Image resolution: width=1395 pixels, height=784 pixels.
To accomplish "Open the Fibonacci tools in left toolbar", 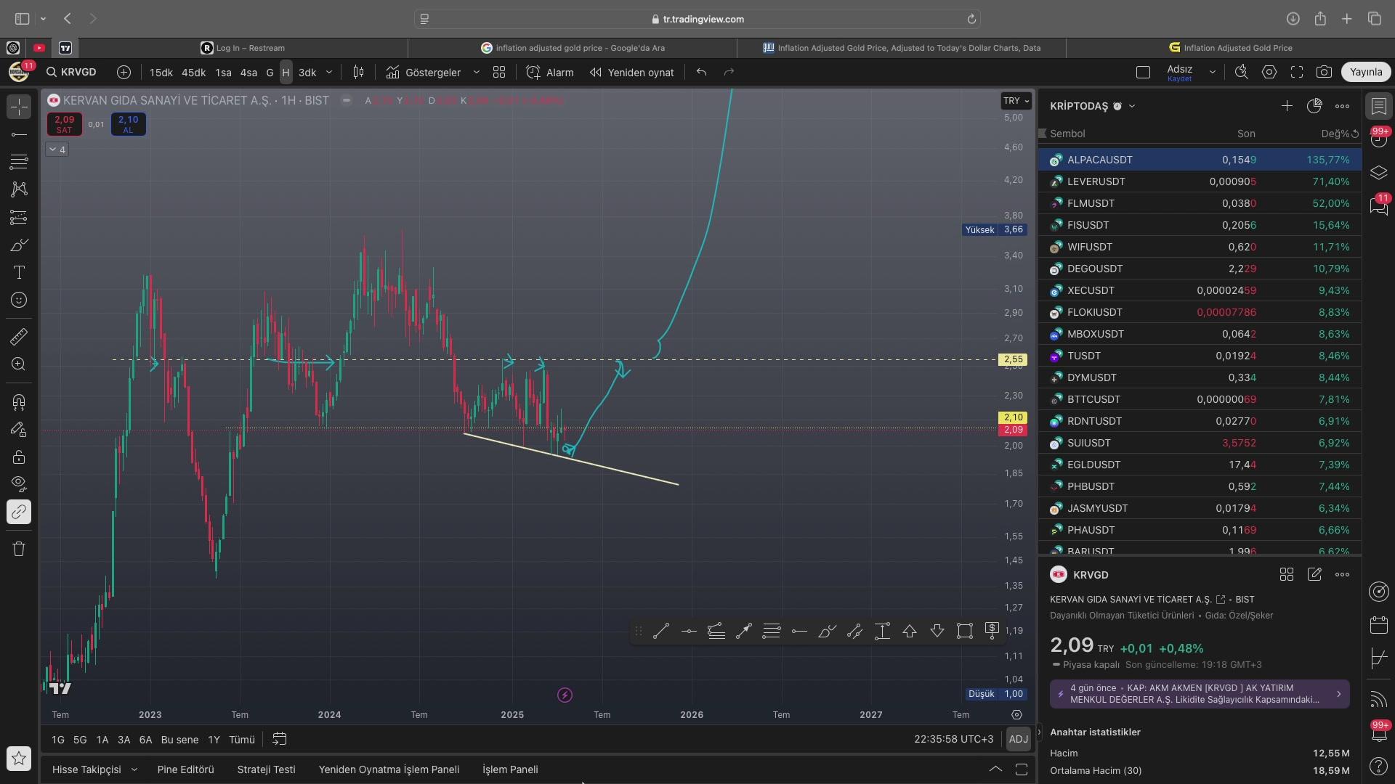I will [19, 161].
